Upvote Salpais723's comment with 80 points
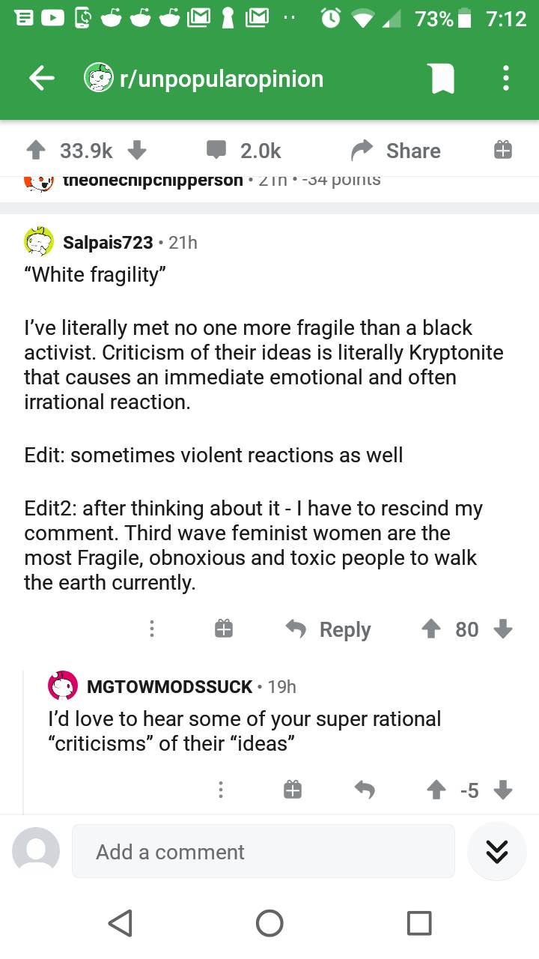539x959 pixels. point(430,629)
